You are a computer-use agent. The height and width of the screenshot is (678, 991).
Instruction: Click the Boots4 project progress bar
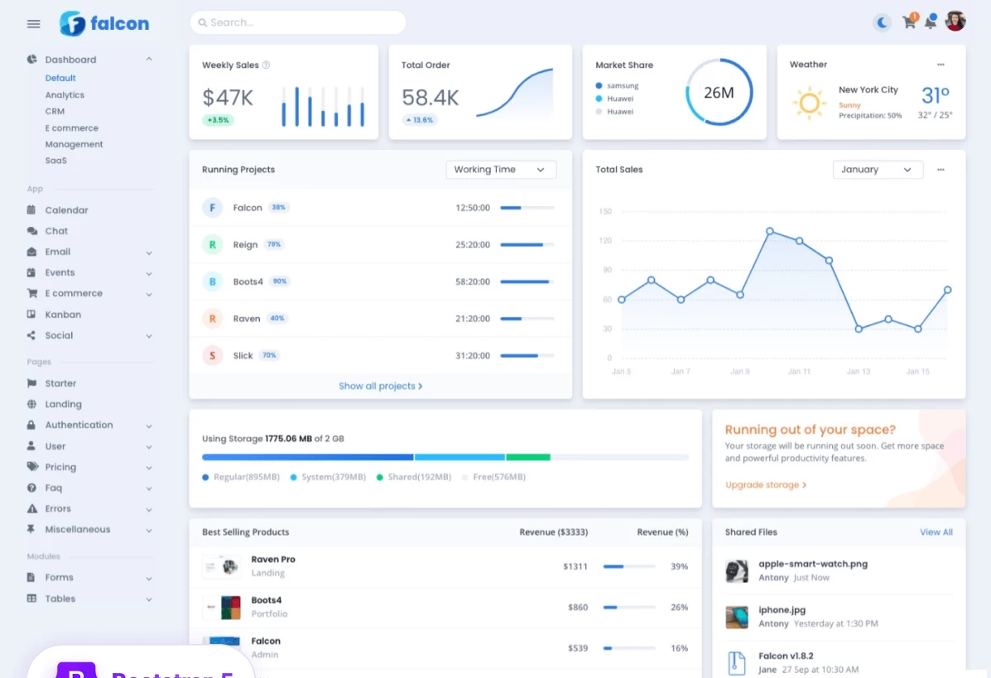(x=527, y=281)
